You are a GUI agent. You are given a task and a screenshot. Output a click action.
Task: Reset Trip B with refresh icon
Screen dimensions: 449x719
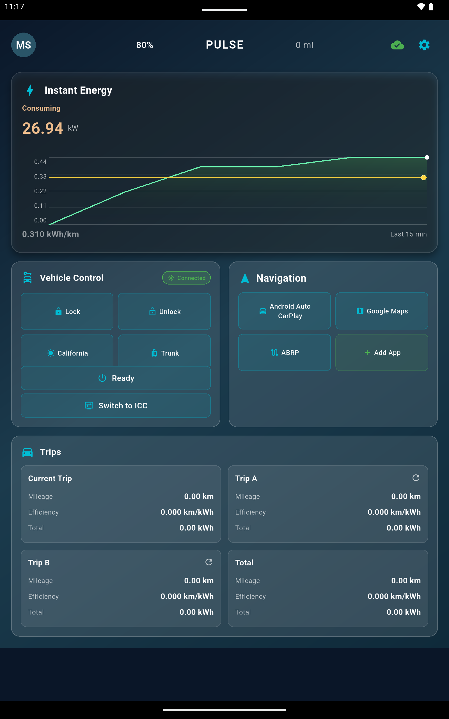[x=209, y=562]
